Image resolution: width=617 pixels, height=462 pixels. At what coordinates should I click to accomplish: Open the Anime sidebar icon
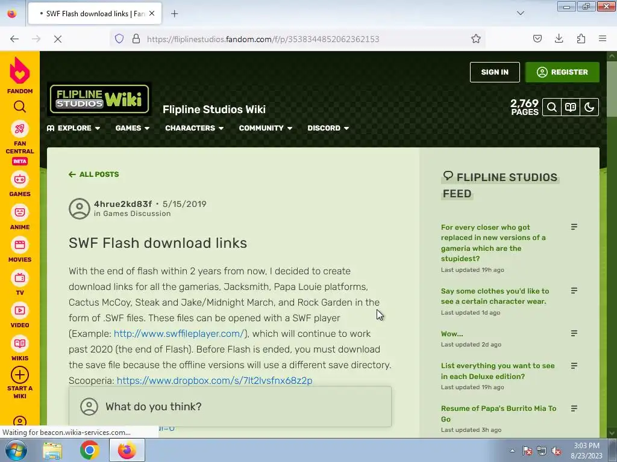coord(20,213)
